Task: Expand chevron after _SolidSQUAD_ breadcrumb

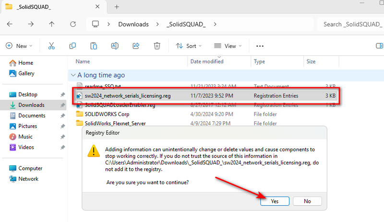Action: (215, 24)
